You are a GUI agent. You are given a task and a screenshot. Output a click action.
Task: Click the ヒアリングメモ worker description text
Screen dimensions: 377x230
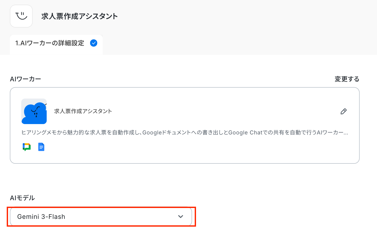[185, 132]
